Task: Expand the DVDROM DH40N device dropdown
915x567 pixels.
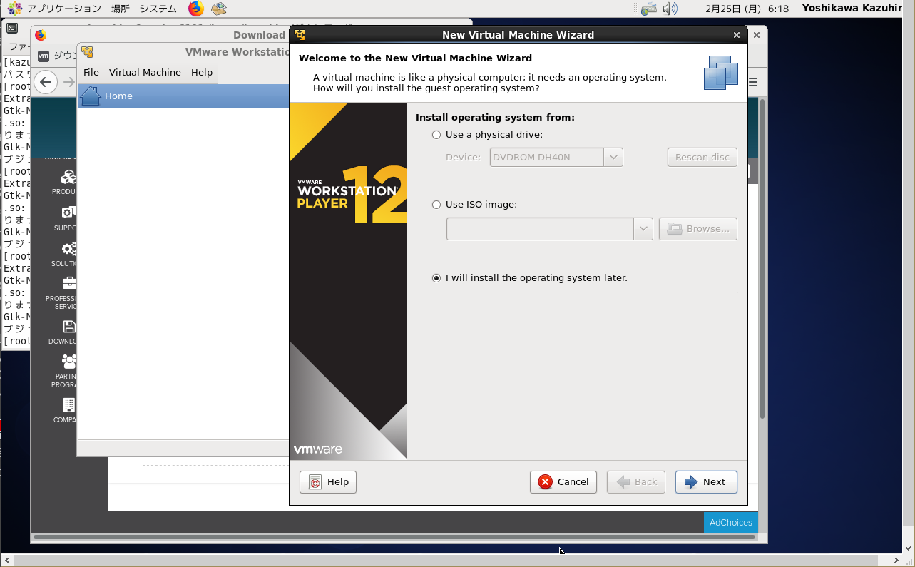Action: point(613,157)
